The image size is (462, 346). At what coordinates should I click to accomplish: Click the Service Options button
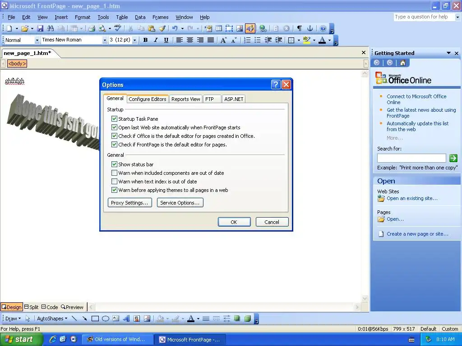pos(180,203)
